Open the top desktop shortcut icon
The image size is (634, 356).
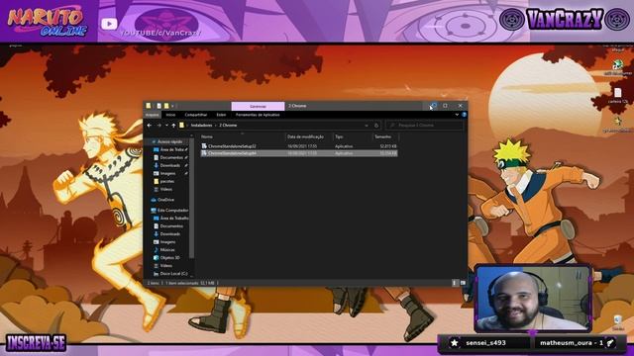(x=617, y=65)
